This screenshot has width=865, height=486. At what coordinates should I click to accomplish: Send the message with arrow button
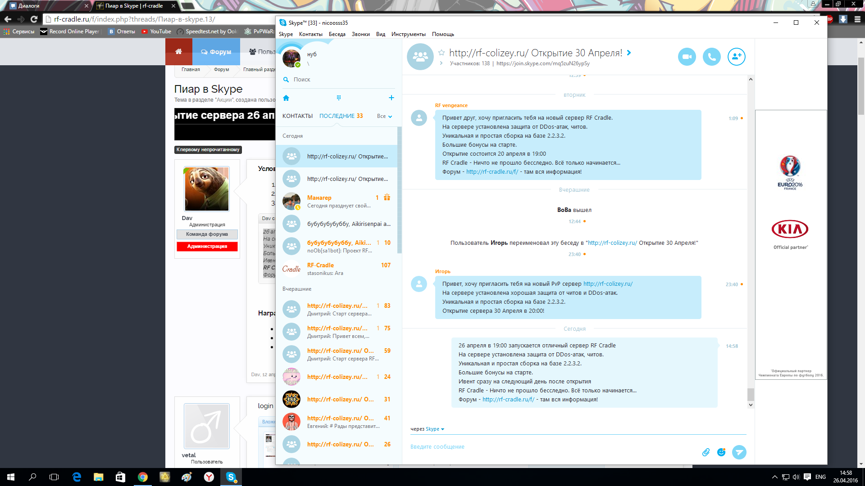click(739, 452)
